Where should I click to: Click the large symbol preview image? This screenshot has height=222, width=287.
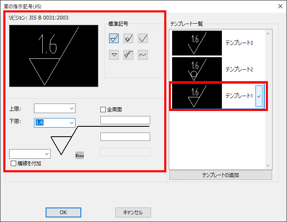(54, 56)
